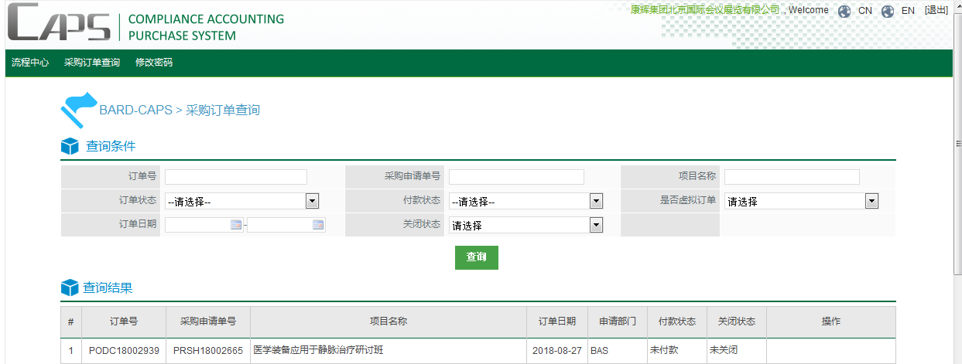Viewport: 962px width, 364px height.
Task: Open the end date calendar picker icon
Action: (x=317, y=225)
